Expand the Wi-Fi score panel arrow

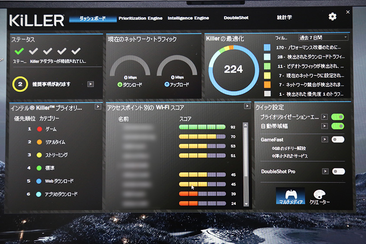click(247, 106)
